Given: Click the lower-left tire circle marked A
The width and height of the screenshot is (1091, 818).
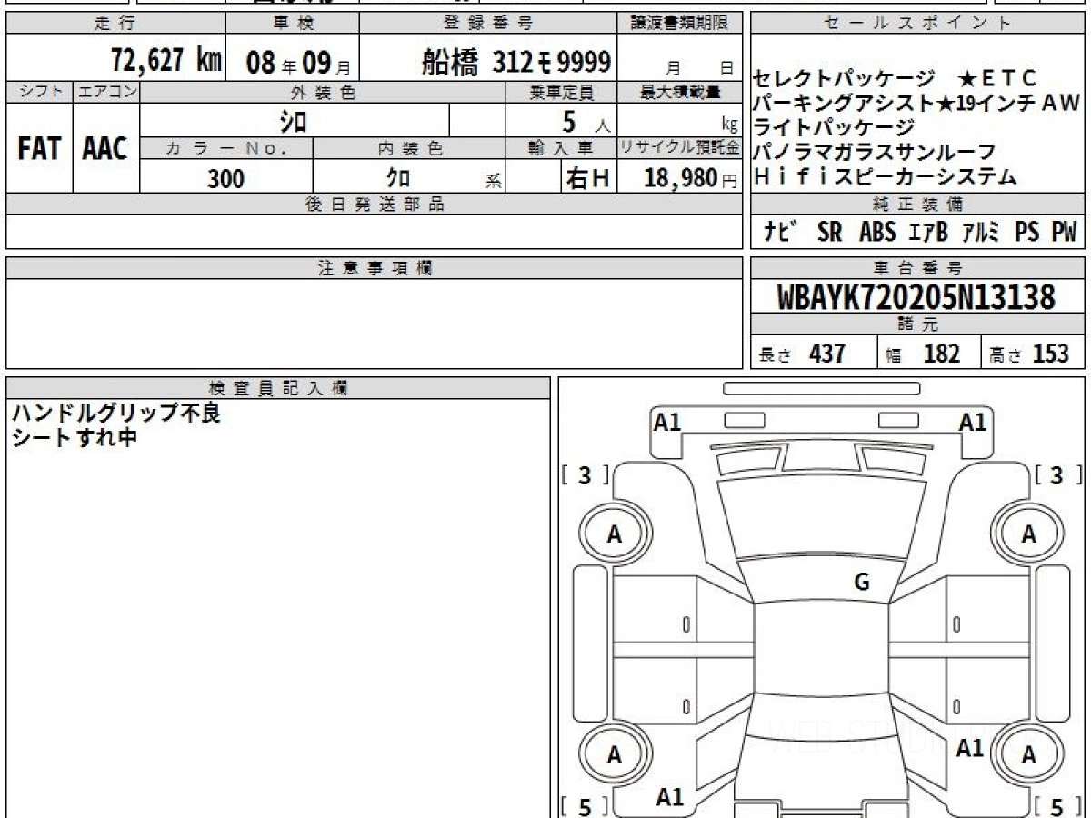Looking at the screenshot, I should (x=615, y=755).
